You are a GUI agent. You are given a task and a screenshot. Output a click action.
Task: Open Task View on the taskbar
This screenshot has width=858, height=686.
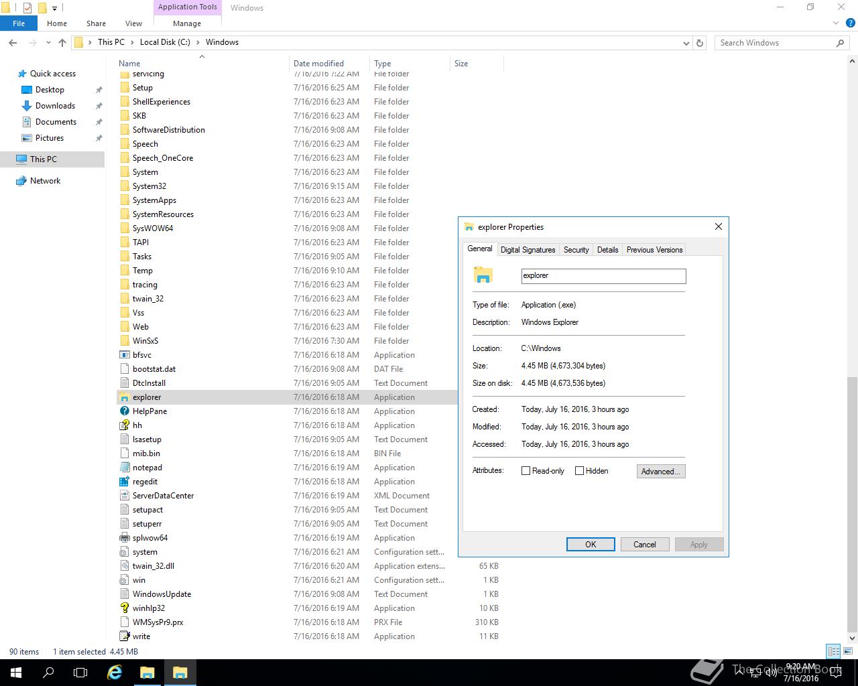80,673
